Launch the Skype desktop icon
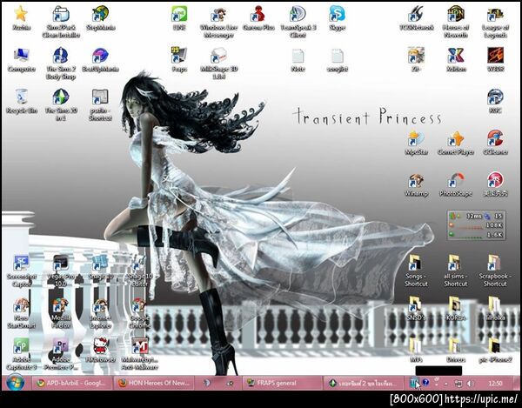Viewport: 522px width, 408px height. [x=338, y=18]
